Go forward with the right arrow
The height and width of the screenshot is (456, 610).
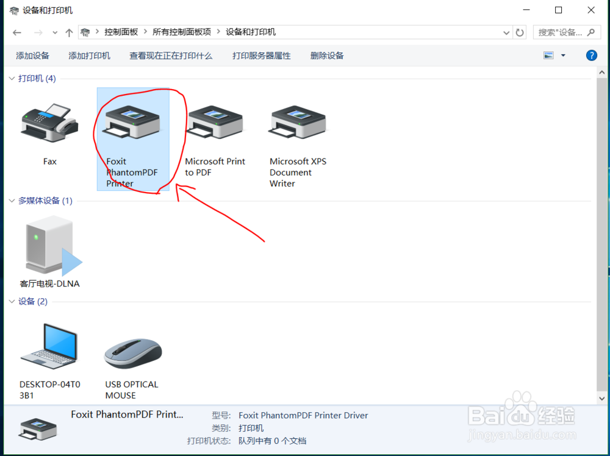tap(38, 33)
